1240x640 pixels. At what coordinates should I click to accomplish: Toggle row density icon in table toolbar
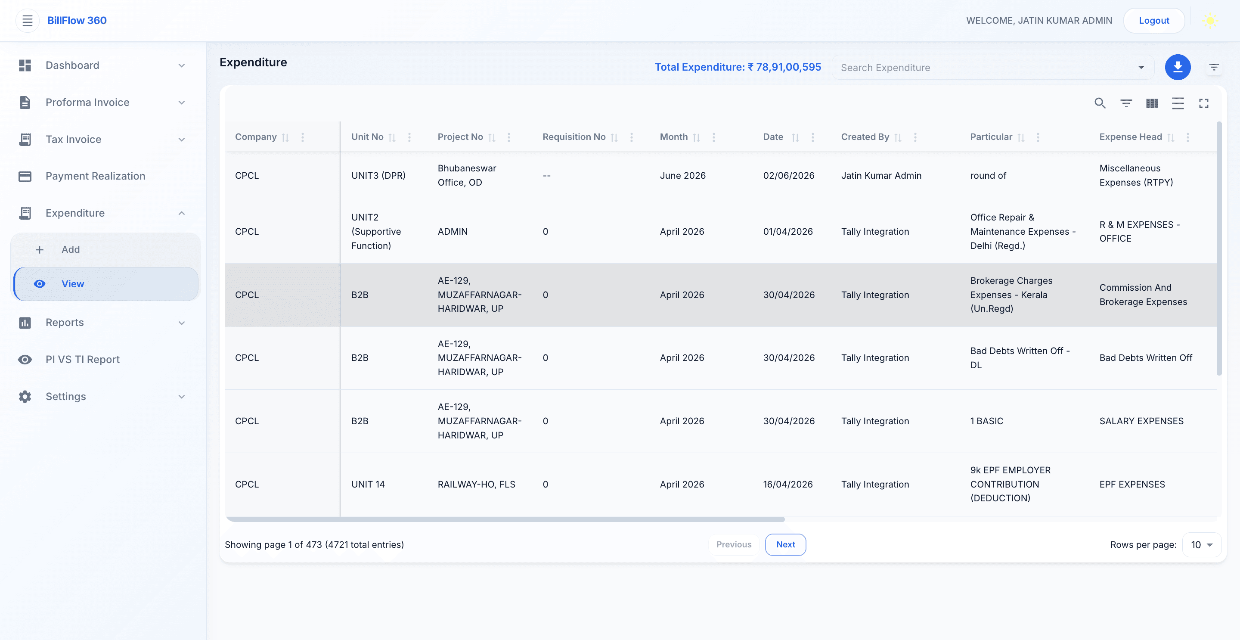(1178, 103)
